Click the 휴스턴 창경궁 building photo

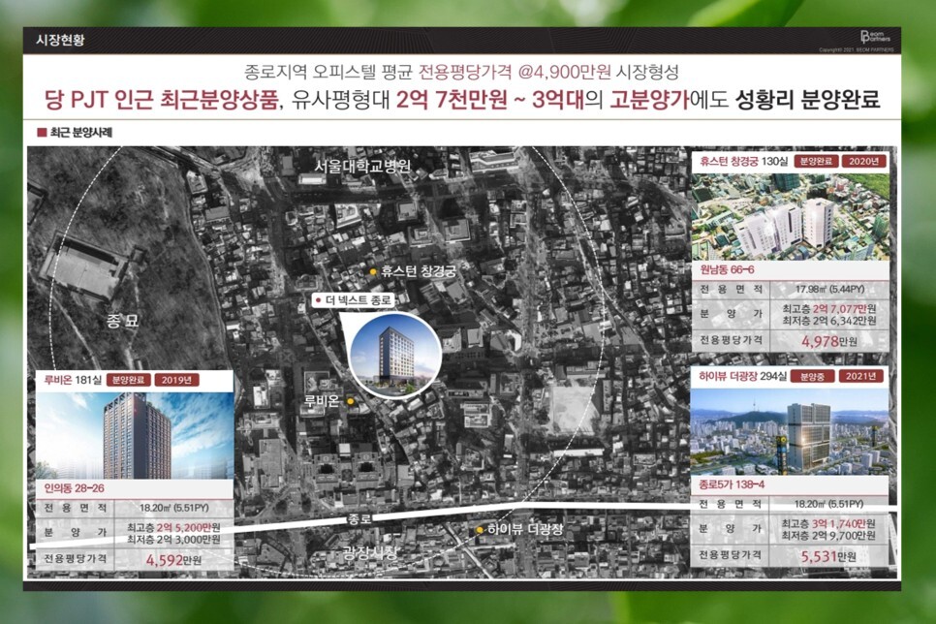coord(790,216)
